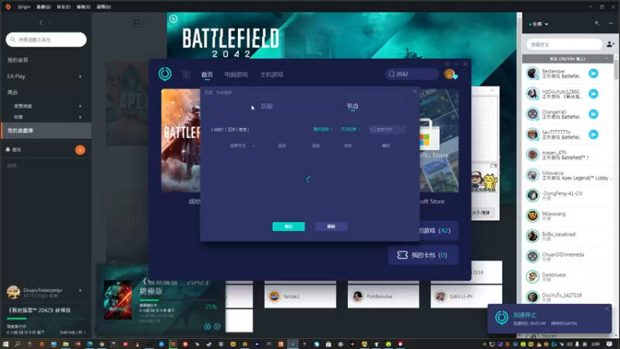Join HzDouYutv12860's game with the blue arrow
Viewport: 620px width, 349px height.
click(593, 94)
